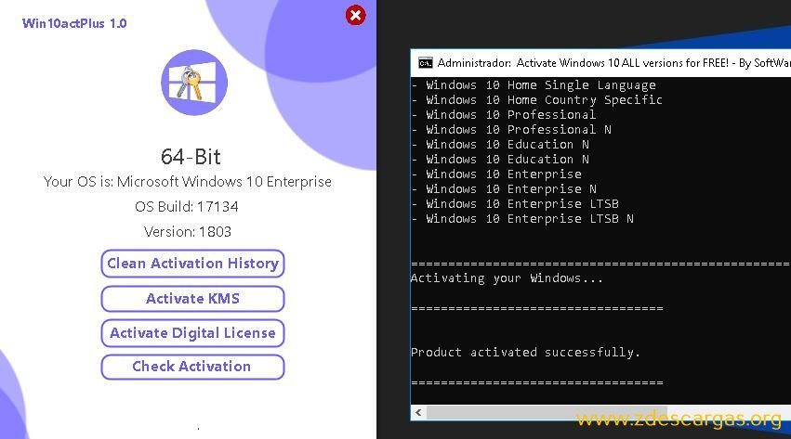Viewport: 791px width, 439px height.
Task: Click the 'Your OS is: Microsoft Windows 10 Enterprise' text
Action: [x=188, y=182]
